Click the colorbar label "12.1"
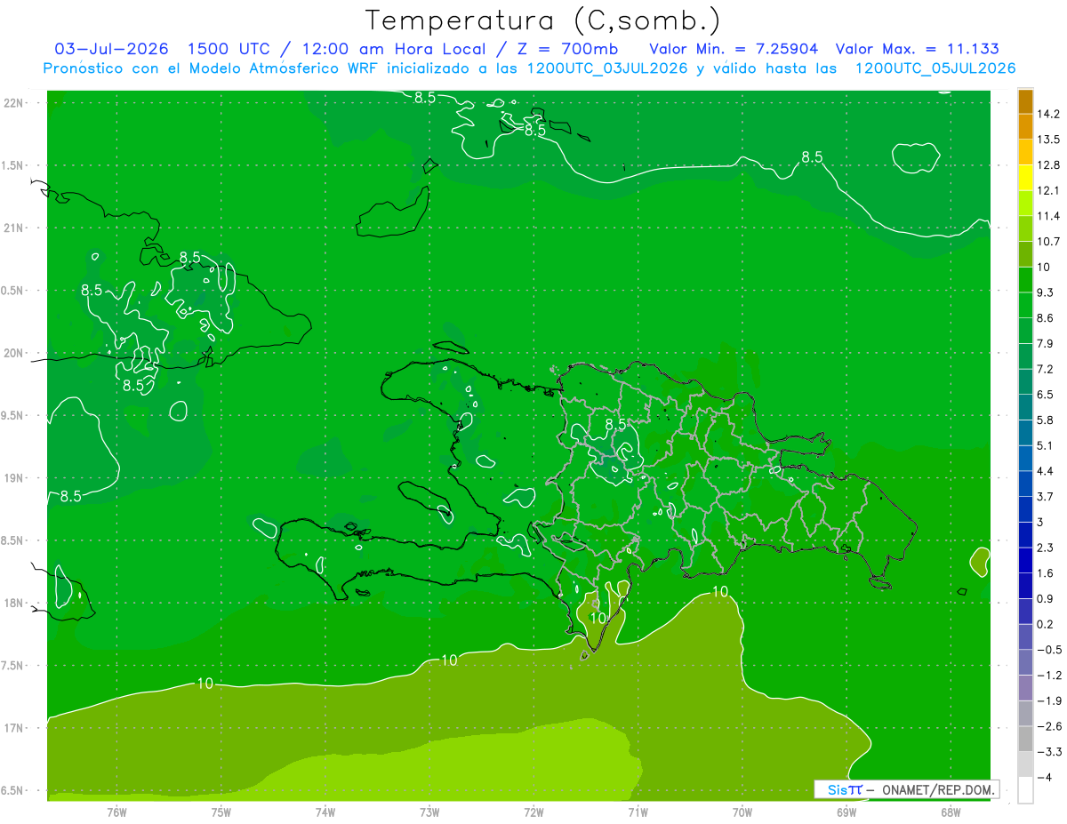This screenshot has width=1067, height=824. pyautogui.click(x=1048, y=191)
